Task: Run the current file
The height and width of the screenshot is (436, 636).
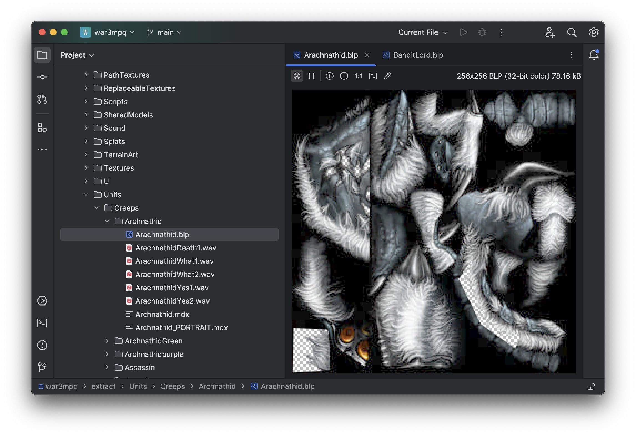Action: (463, 32)
